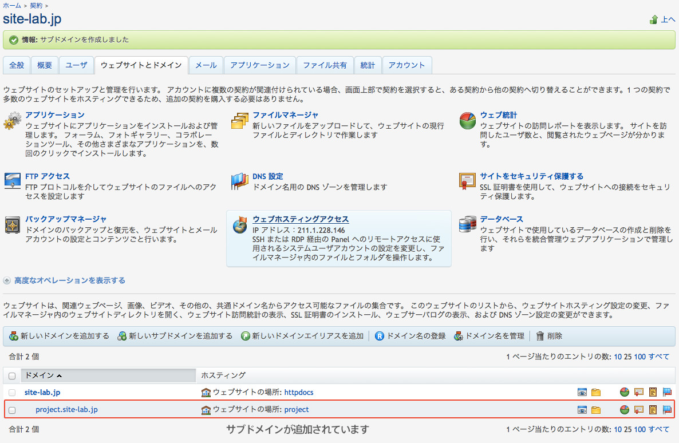Open the ウェブホスティングアクセス link
Viewport: 679px width, 443px height.
click(x=301, y=219)
